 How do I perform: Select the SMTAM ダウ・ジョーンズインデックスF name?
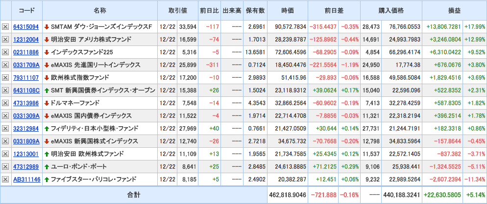(x=101, y=27)
